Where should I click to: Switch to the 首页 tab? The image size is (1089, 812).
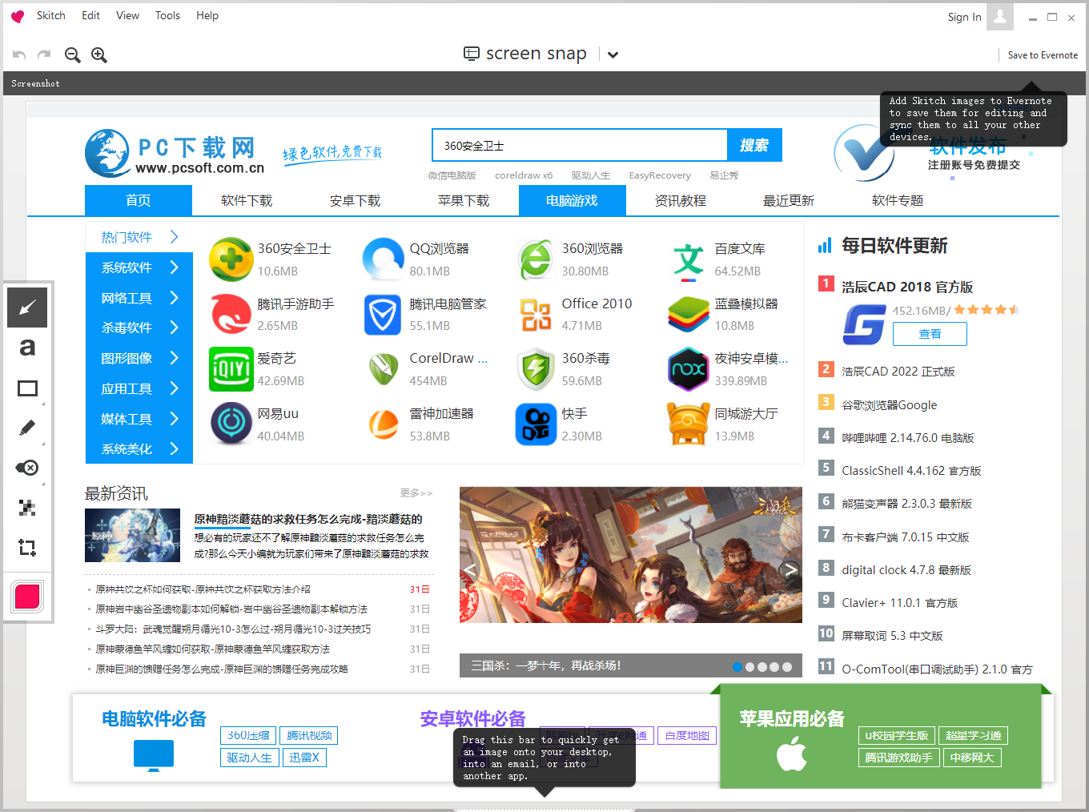coord(139,200)
